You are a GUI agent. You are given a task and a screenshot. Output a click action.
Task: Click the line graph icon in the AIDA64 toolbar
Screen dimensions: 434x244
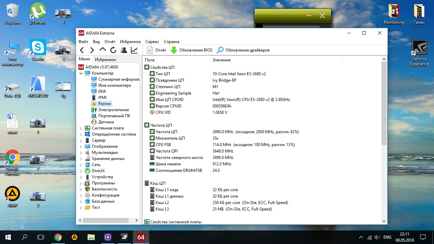pos(134,50)
